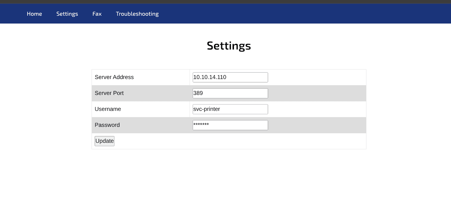
Task: Click the large Settings page heading
Action: click(229, 46)
